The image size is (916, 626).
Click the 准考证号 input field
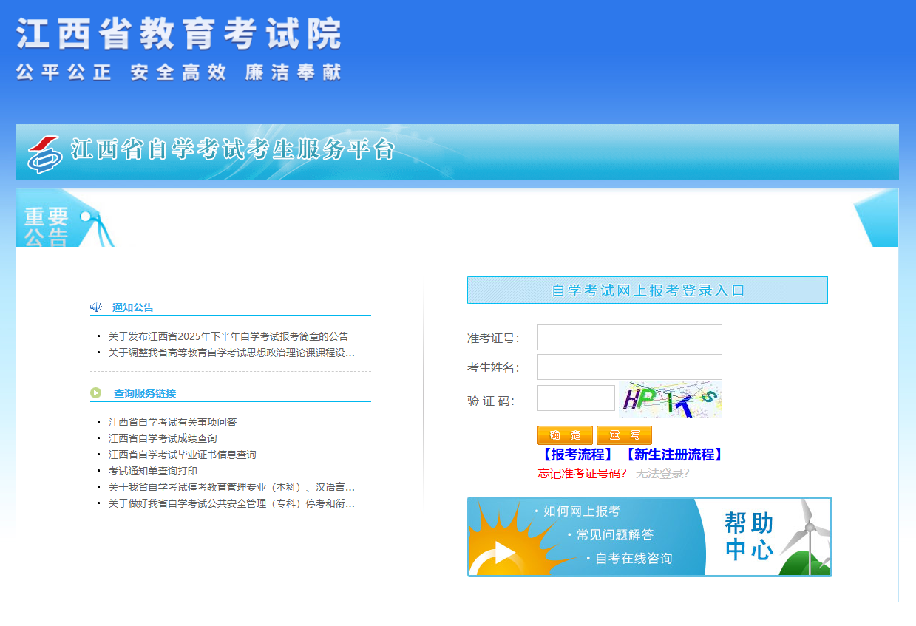coord(629,338)
